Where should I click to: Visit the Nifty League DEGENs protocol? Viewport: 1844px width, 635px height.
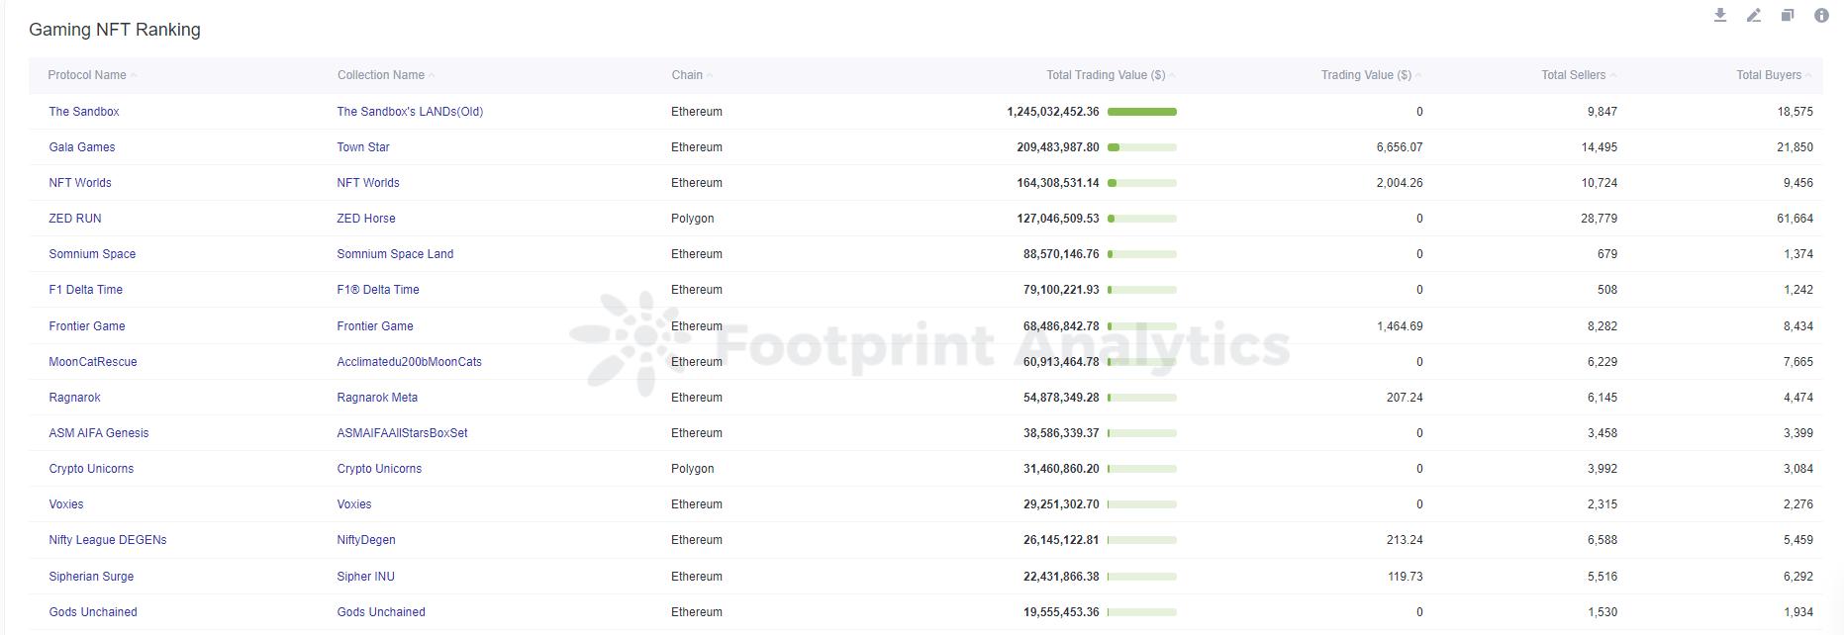coord(108,540)
